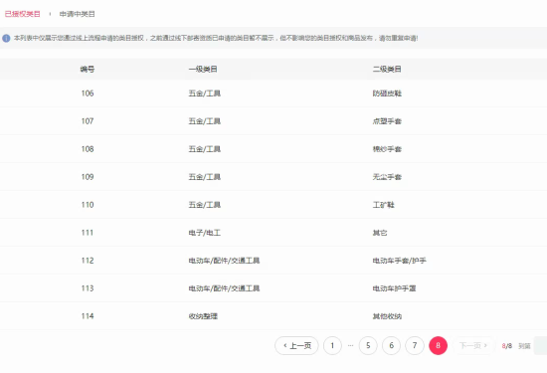Select current page 8 button
547x373 pixels.
(439, 345)
